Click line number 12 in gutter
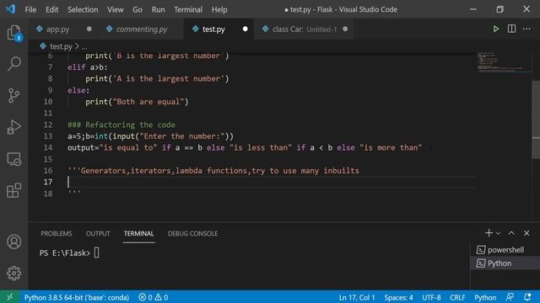 click(x=48, y=125)
